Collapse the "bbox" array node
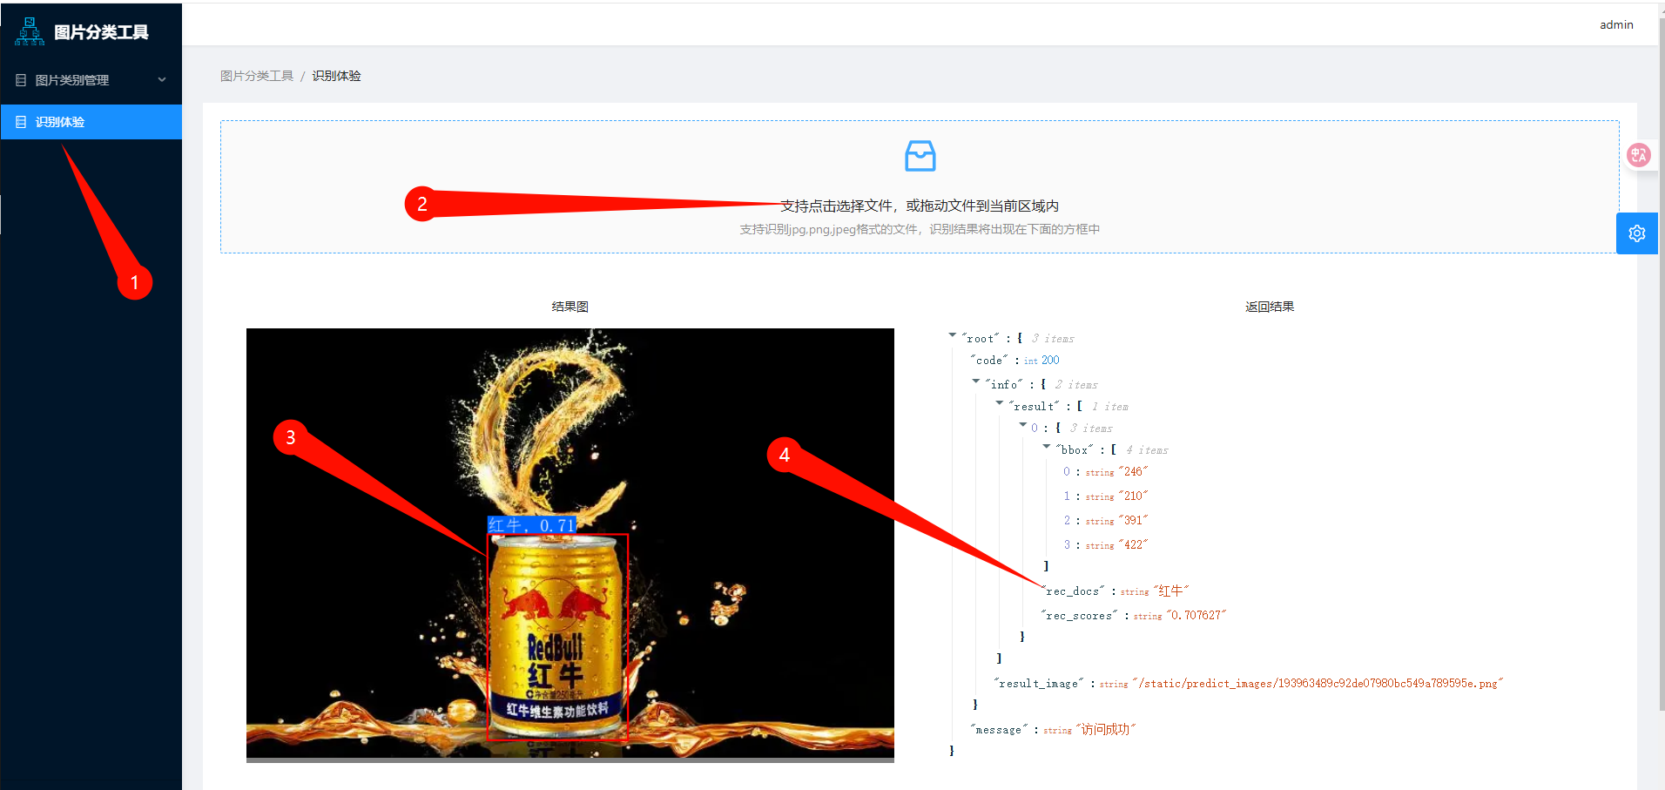This screenshot has width=1665, height=790. [1047, 447]
